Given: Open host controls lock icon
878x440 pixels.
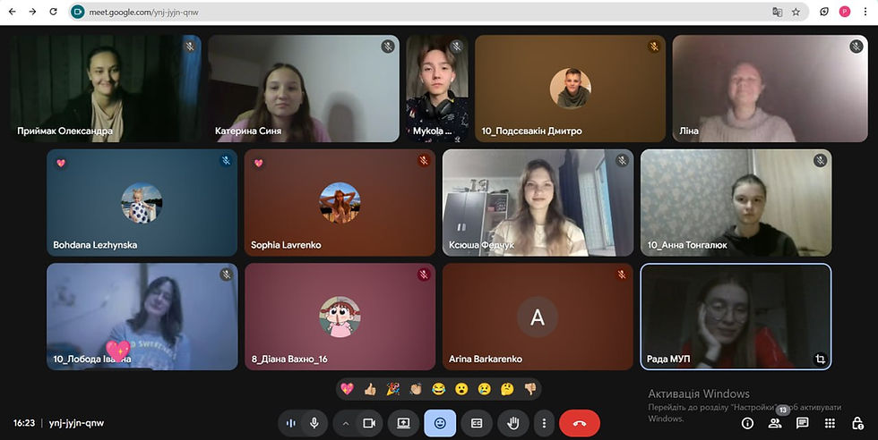Looking at the screenshot, I should pyautogui.click(x=857, y=423).
